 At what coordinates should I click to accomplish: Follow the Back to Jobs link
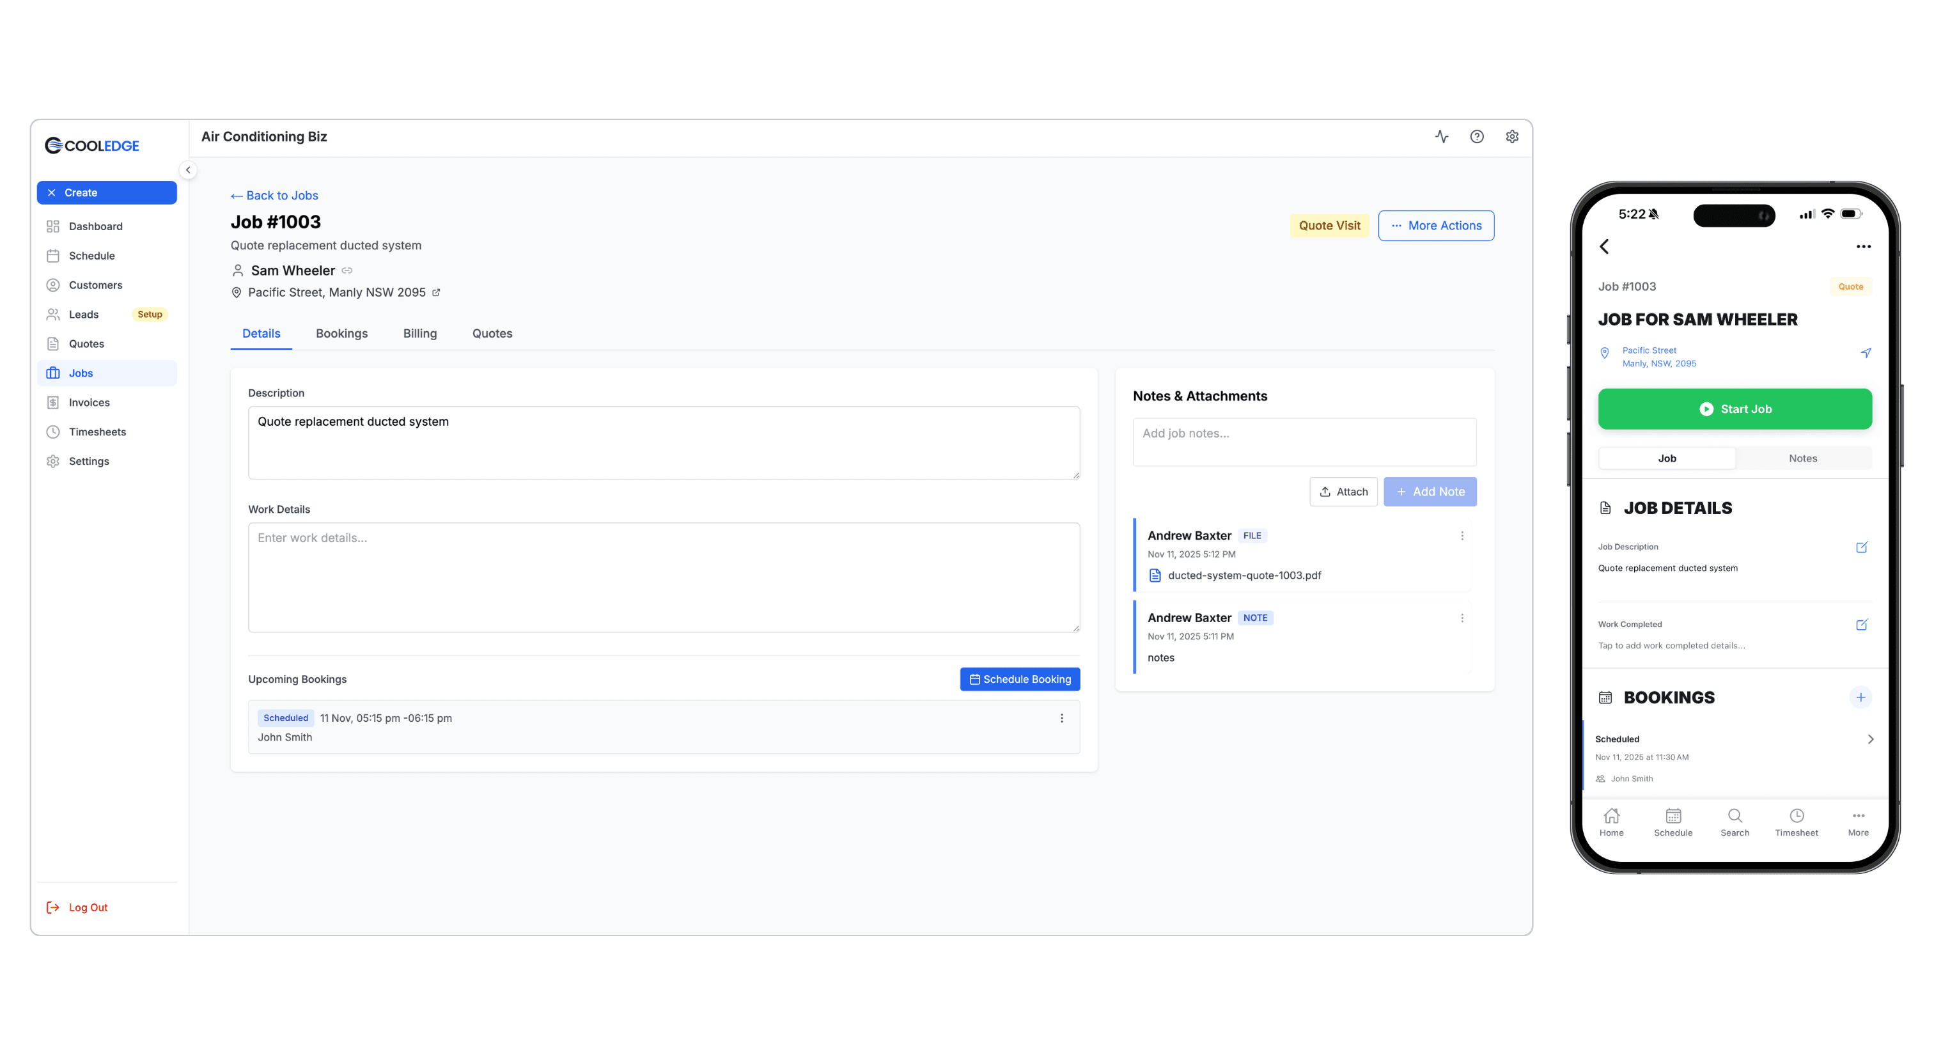tap(274, 195)
